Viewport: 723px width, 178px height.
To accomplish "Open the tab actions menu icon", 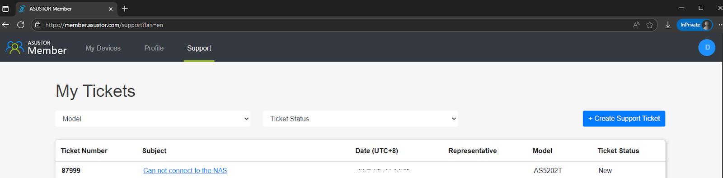I will click(x=5, y=9).
